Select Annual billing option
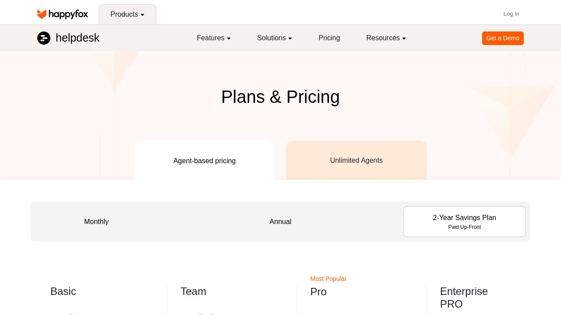Viewport: 561px width, 315px height. coord(280,221)
